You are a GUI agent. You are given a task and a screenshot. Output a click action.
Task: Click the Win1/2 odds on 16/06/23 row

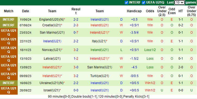tap(150, 83)
